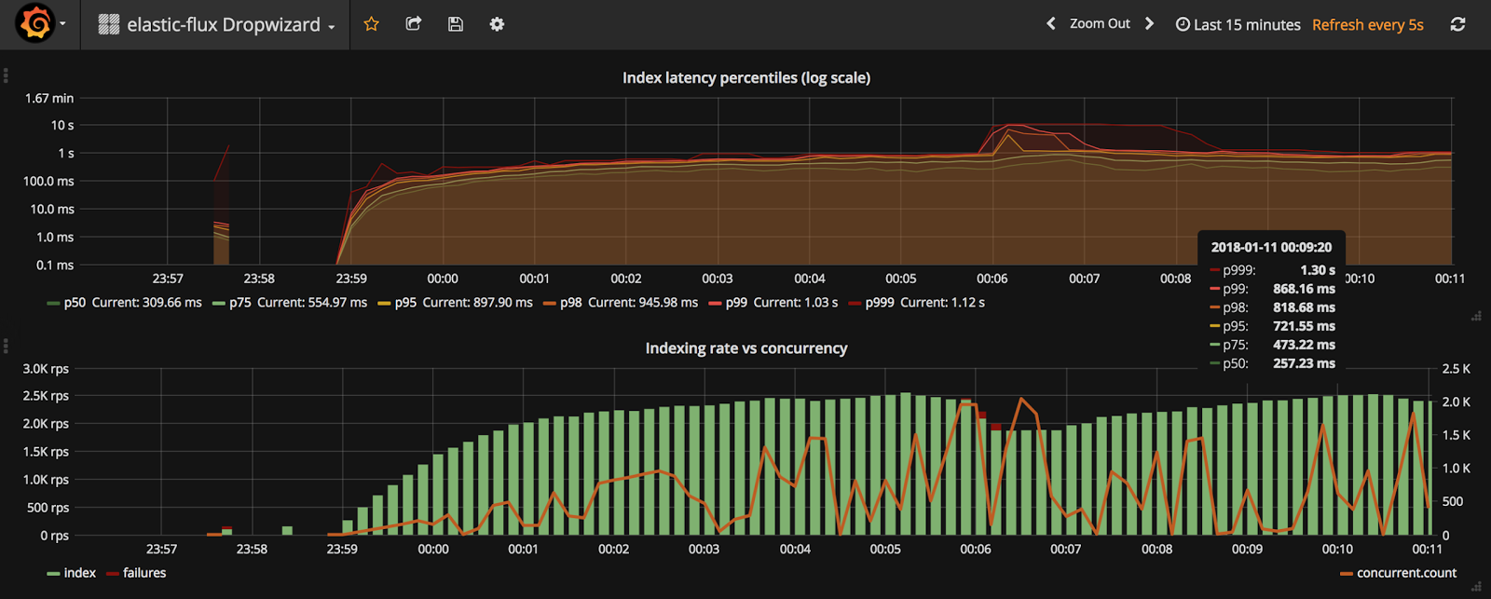
Task: Open the Last 15 minutes time picker
Action: coord(1238,25)
